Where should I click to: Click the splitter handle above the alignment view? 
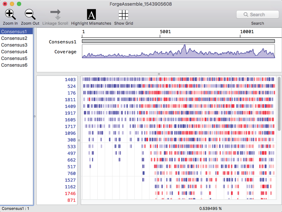[x=159, y=74]
